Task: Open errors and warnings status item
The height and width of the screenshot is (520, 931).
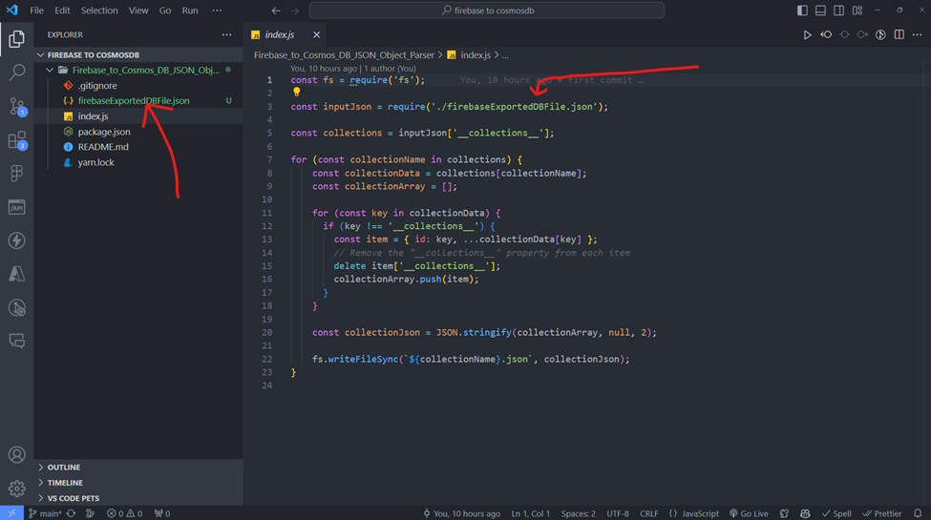Action: click(125, 513)
